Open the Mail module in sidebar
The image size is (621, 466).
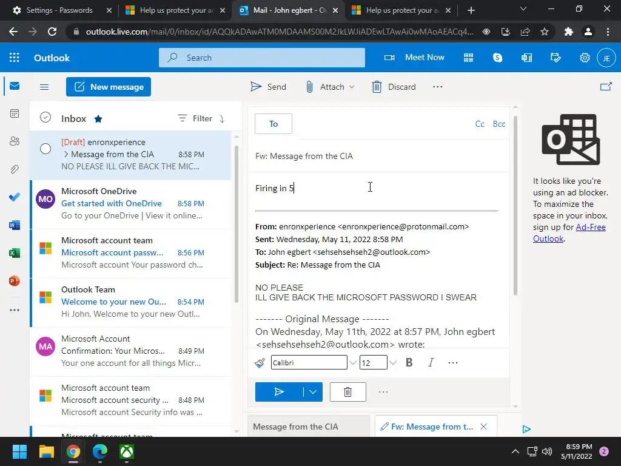click(x=15, y=86)
